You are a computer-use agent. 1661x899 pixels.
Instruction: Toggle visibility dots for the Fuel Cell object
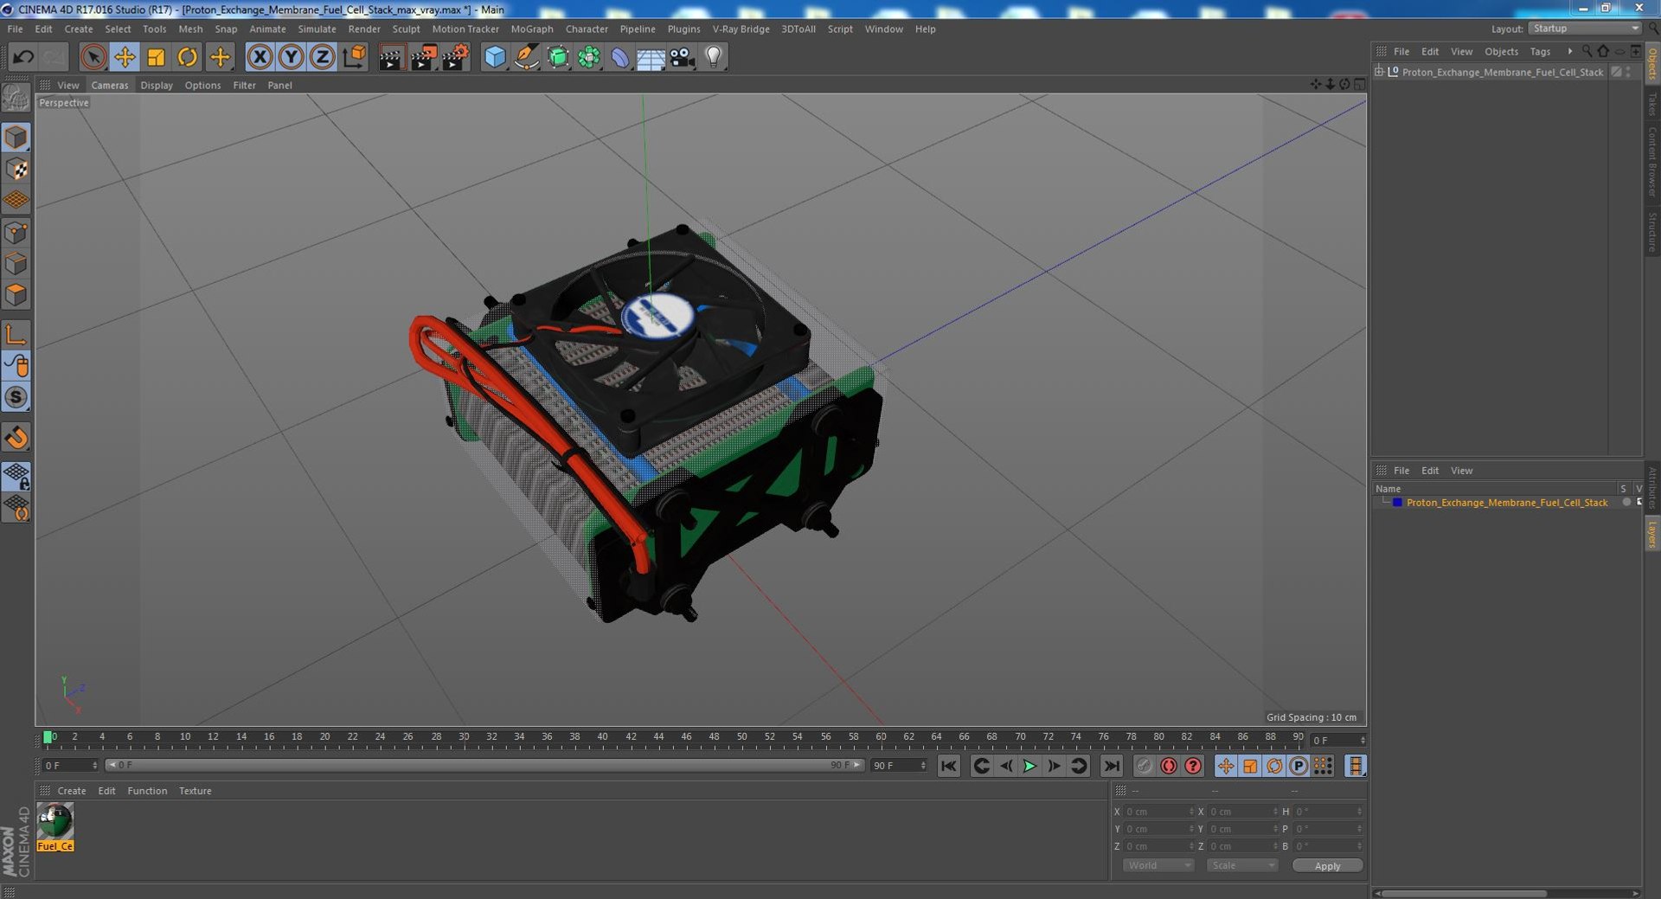1628,73
